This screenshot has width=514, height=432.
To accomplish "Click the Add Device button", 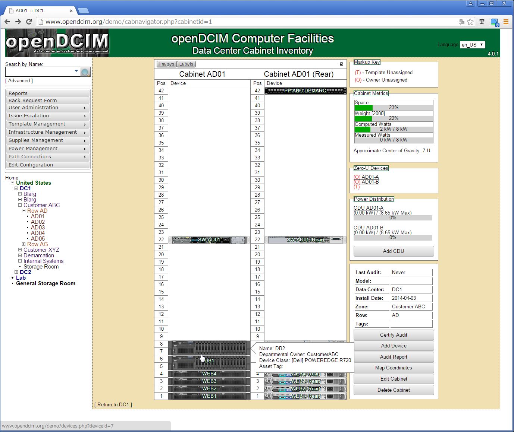I will point(394,346).
